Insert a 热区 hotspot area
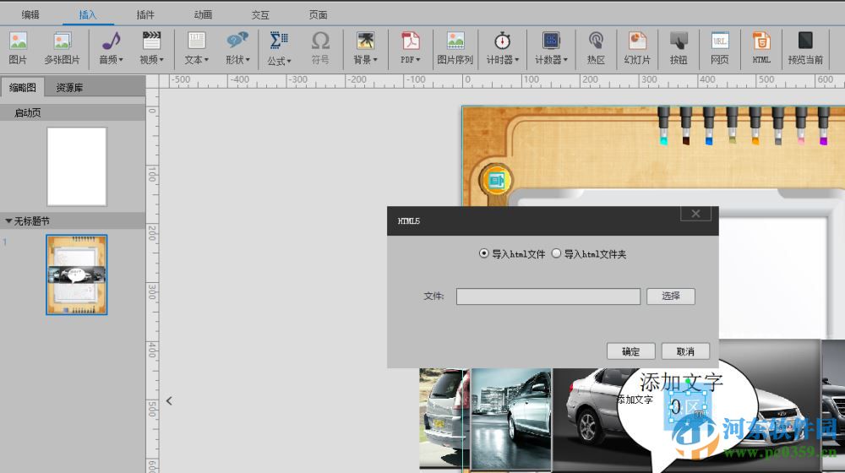The height and width of the screenshot is (473, 845). [596, 47]
